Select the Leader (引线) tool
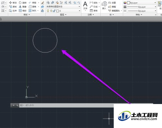Screen dimensions: 162x128 pos(94,7)
